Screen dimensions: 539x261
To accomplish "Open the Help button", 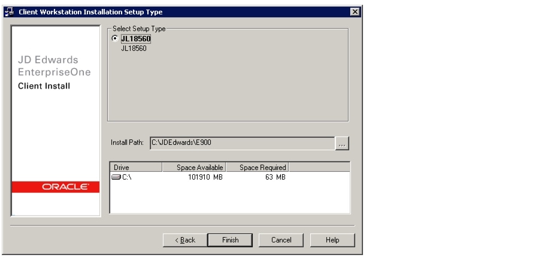I will click(x=332, y=240).
